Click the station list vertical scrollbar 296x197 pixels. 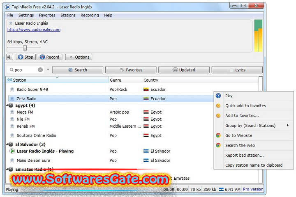pos(261,130)
